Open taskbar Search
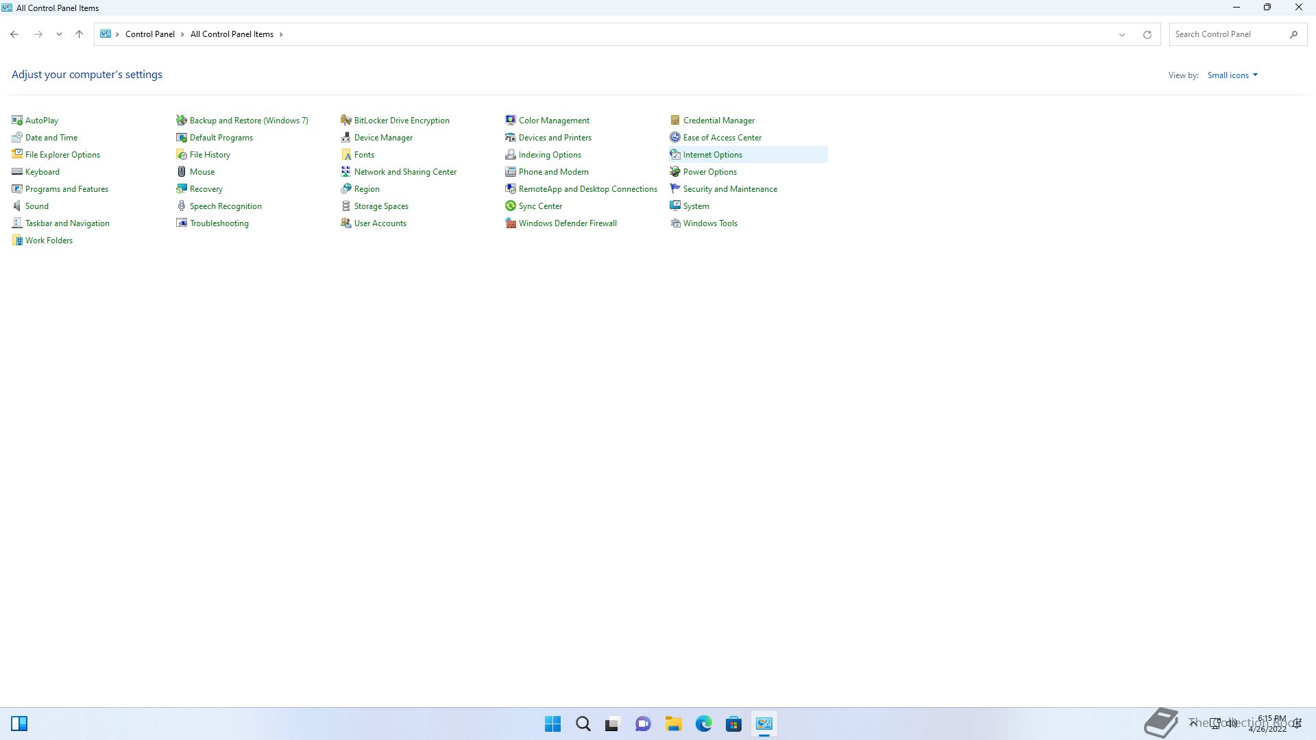This screenshot has width=1316, height=740. [x=583, y=724]
